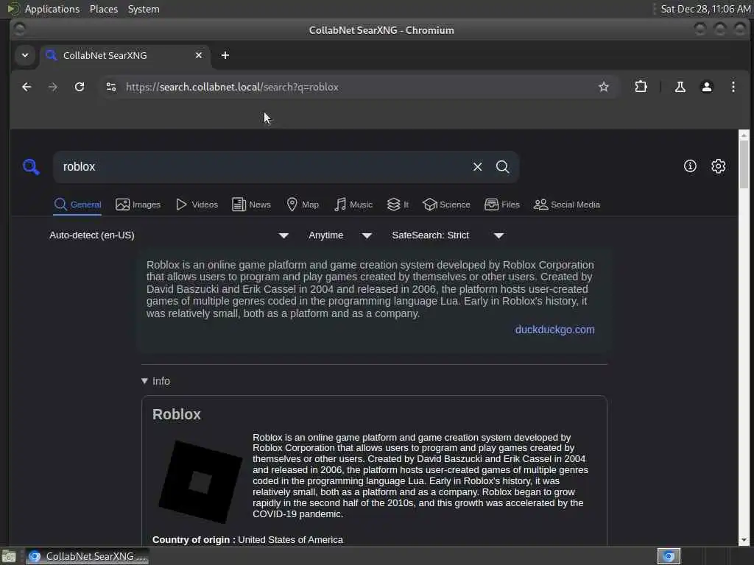Click Country of origin text in infobox
This screenshot has width=754, height=565.
194,539
